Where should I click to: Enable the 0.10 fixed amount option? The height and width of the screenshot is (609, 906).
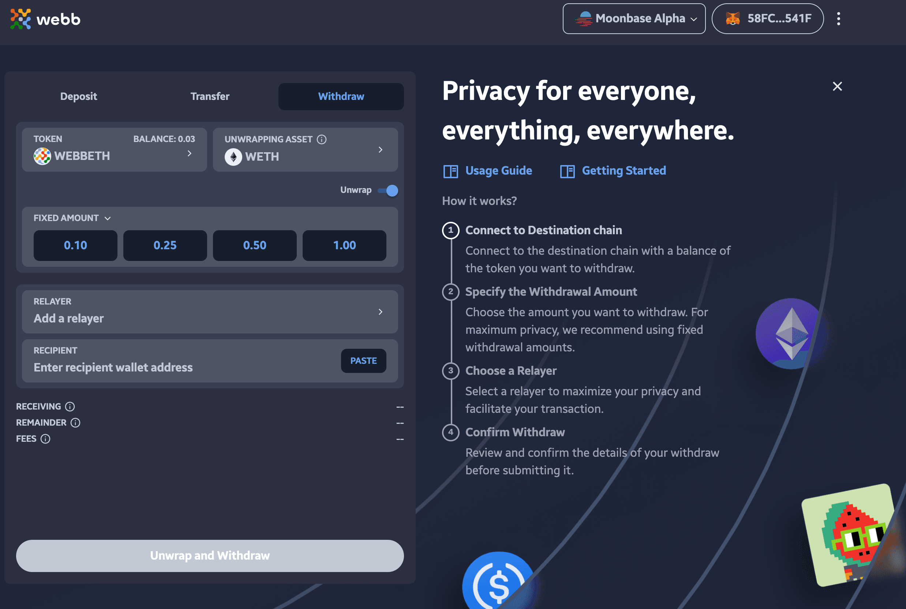point(75,245)
